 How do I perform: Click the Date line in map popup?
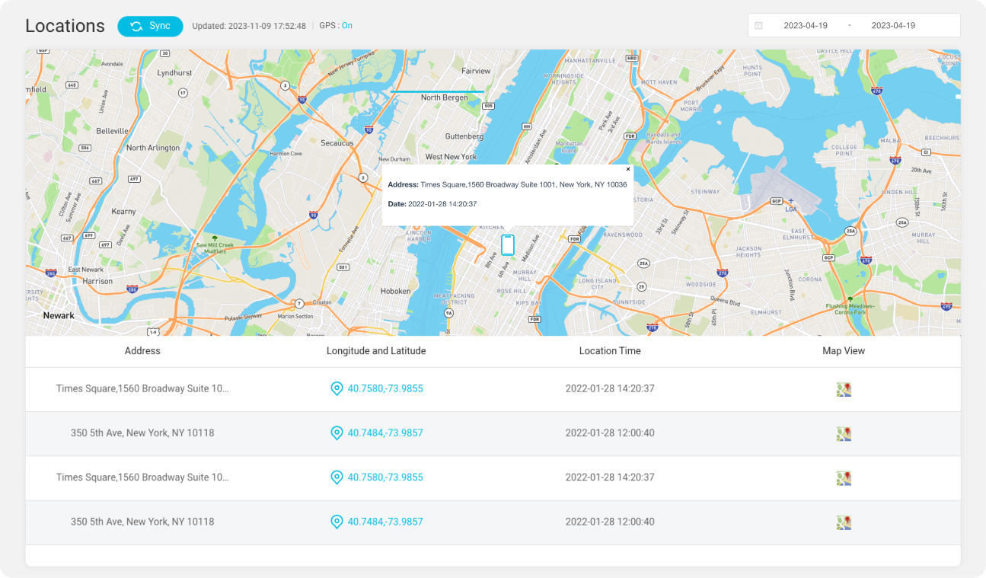pos(432,204)
